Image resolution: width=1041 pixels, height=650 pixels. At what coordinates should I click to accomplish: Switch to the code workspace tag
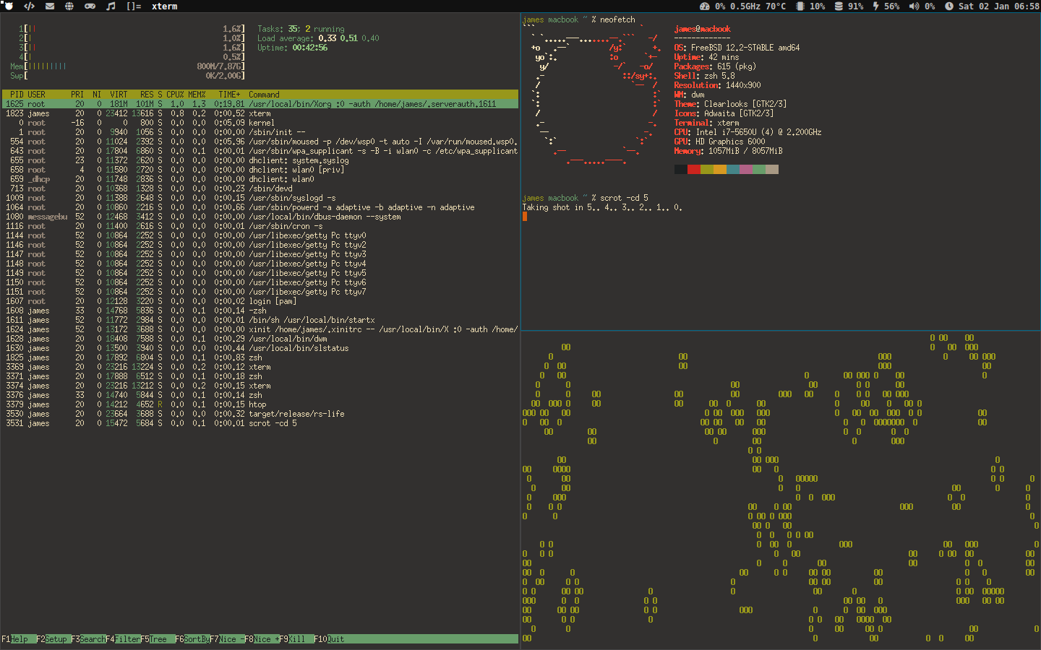point(29,6)
